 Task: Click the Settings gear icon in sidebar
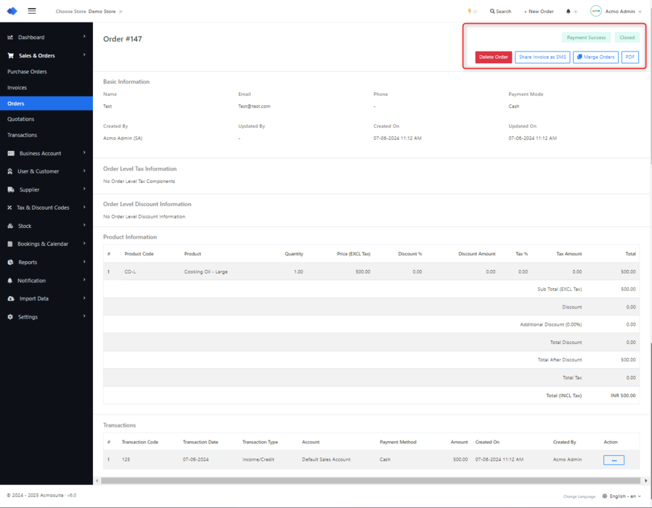(10, 317)
